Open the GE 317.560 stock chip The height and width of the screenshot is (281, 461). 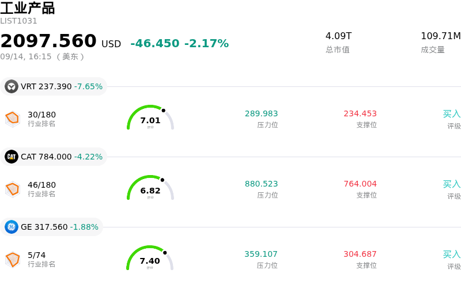pyautogui.click(x=51, y=227)
